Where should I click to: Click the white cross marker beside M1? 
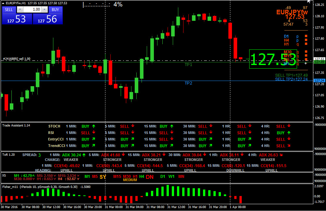pos(306,63)
